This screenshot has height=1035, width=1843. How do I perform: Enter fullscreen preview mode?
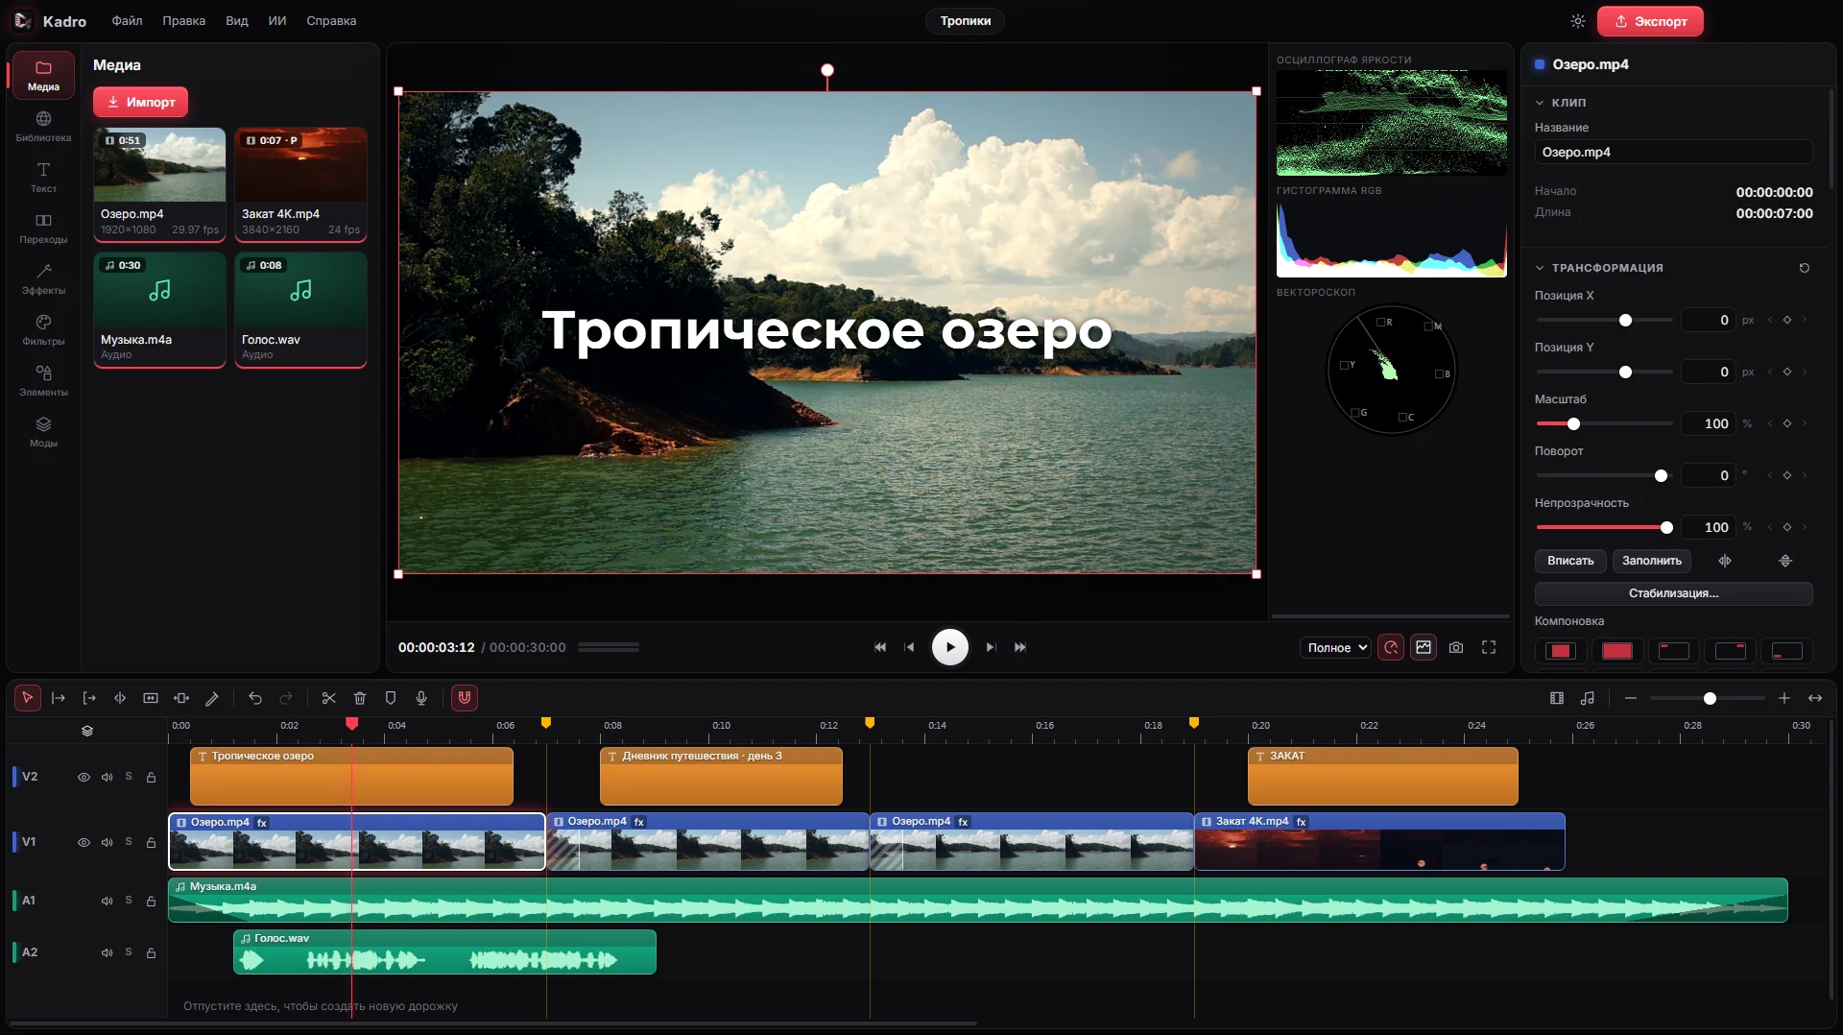point(1489,647)
